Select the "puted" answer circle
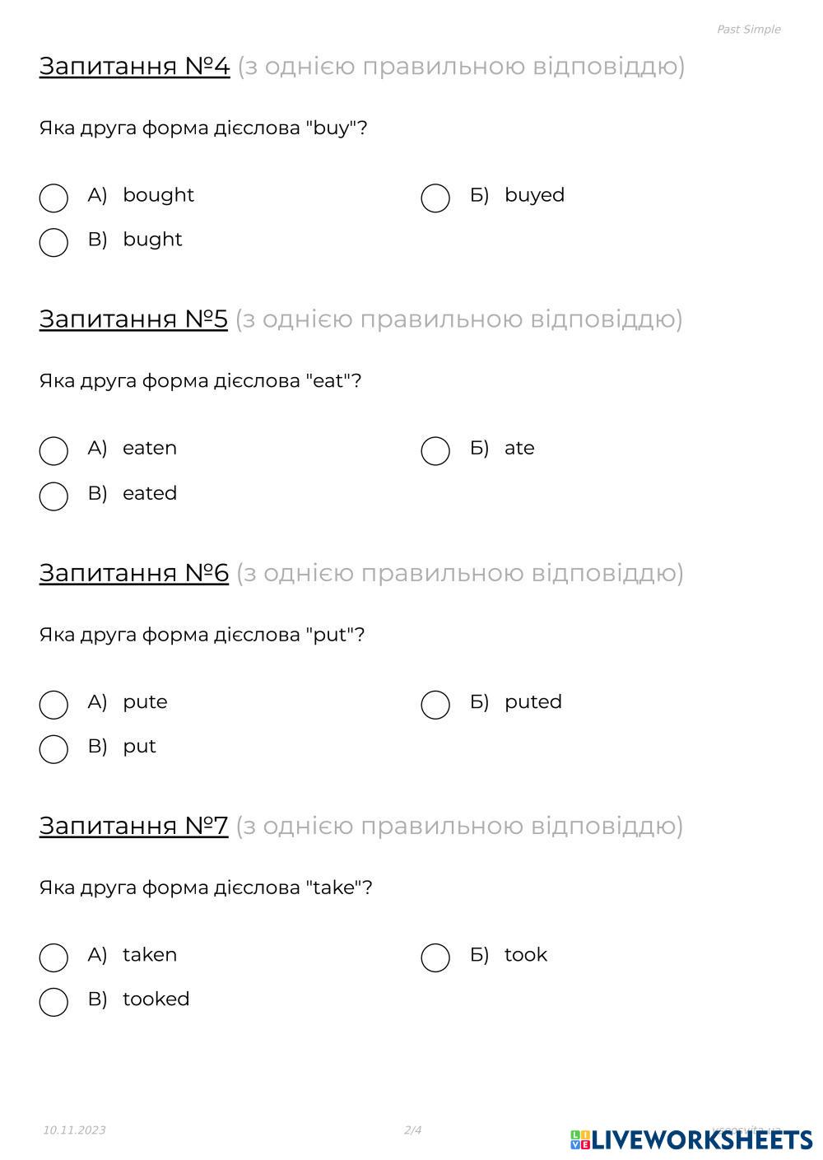 point(435,704)
